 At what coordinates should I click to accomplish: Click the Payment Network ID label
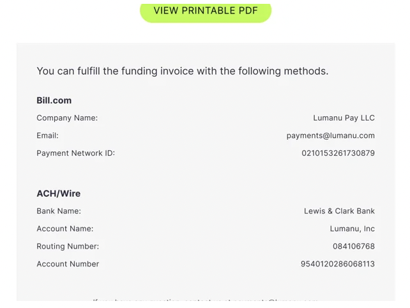click(75, 153)
